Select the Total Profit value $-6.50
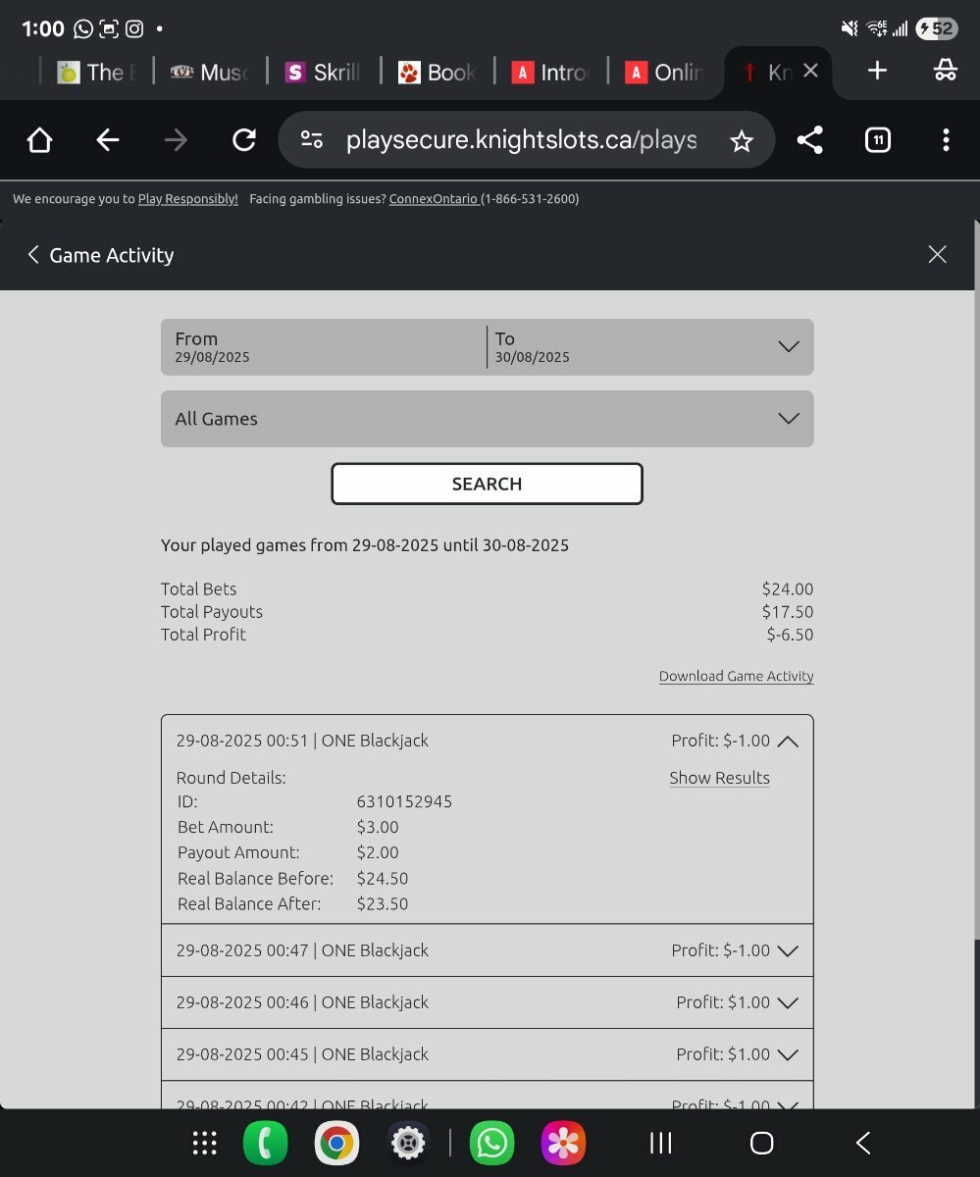 [790, 635]
